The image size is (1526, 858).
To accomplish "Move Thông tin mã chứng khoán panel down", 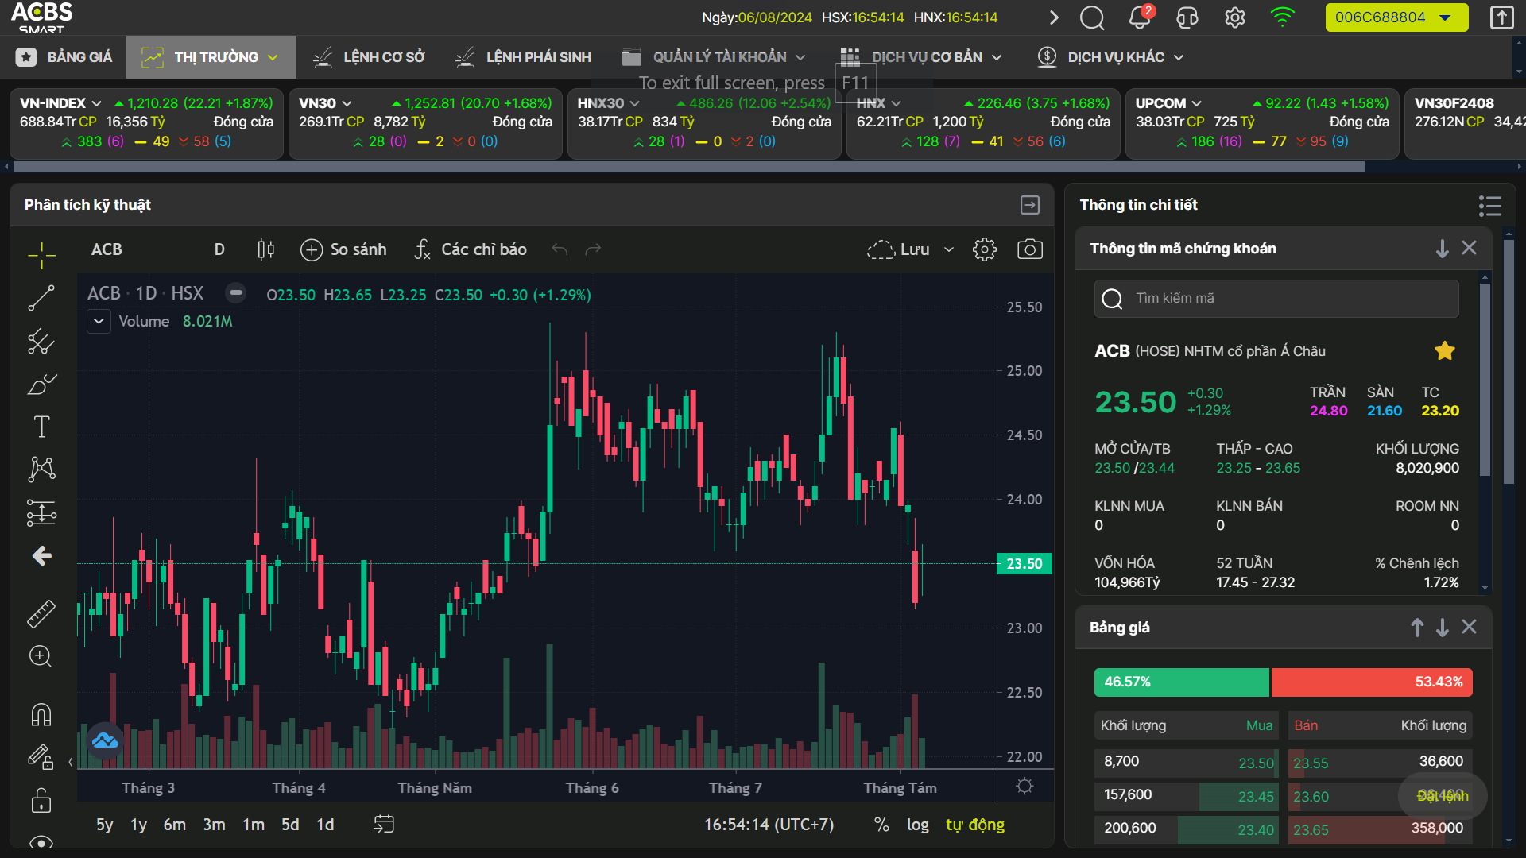I will (x=1442, y=249).
